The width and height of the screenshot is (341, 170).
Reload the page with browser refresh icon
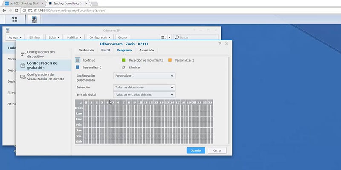point(17,11)
